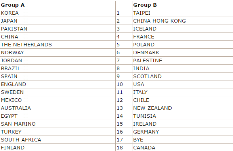Select the GERMANY cell

point(183,132)
